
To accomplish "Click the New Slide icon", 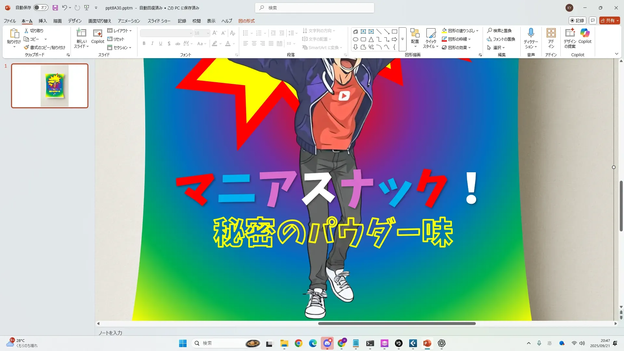I will point(81,33).
